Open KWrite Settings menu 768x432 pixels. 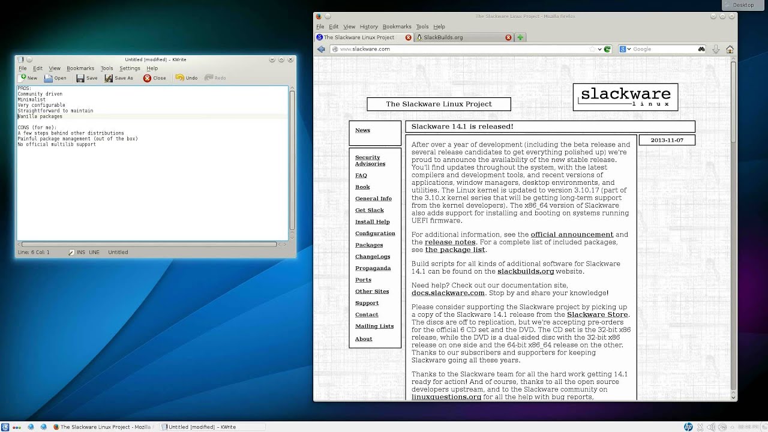130,68
